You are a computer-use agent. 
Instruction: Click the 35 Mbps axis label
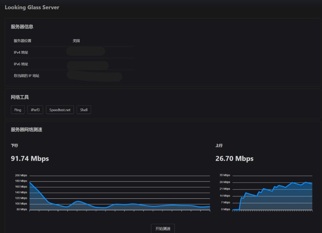(x=225, y=175)
